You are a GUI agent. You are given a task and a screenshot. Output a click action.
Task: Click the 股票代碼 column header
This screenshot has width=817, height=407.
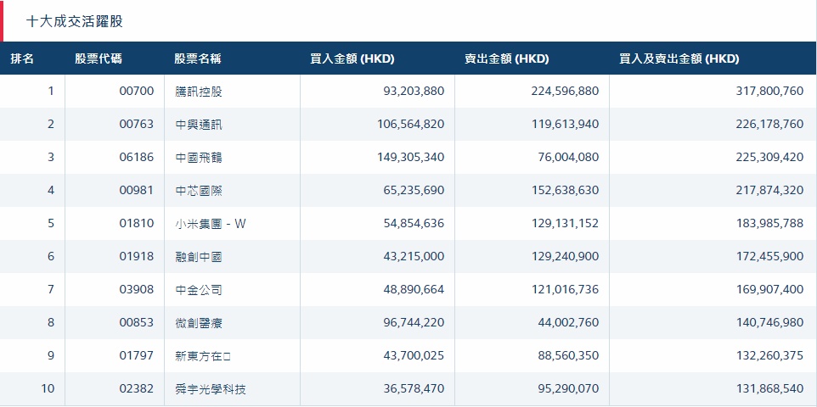point(98,59)
